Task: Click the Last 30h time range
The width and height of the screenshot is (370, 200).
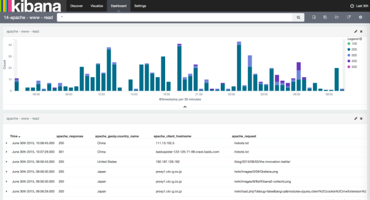Action: (362, 6)
